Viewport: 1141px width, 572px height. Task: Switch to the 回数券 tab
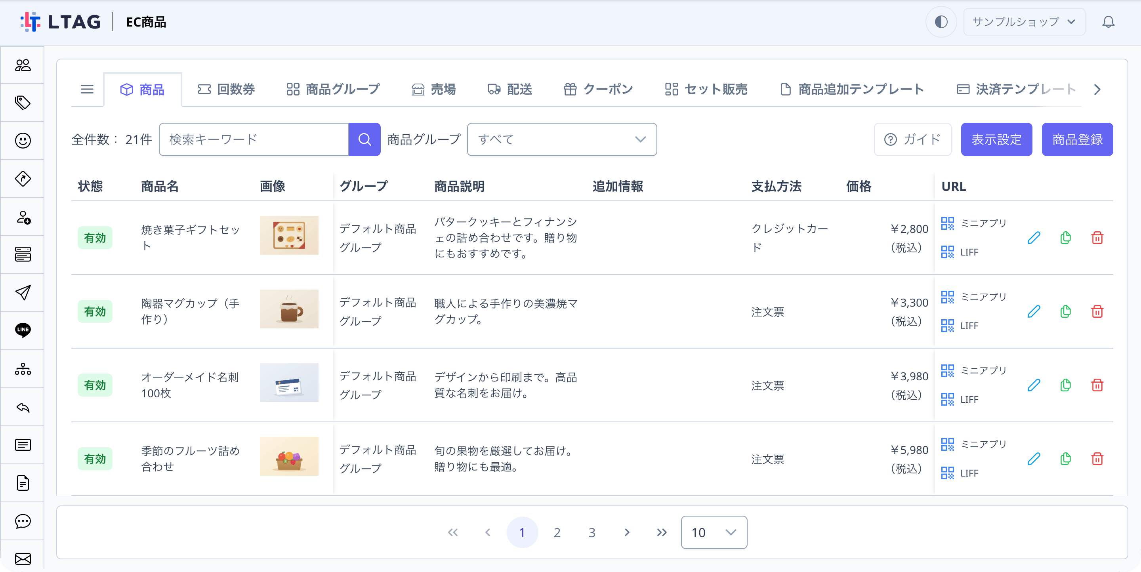point(226,90)
